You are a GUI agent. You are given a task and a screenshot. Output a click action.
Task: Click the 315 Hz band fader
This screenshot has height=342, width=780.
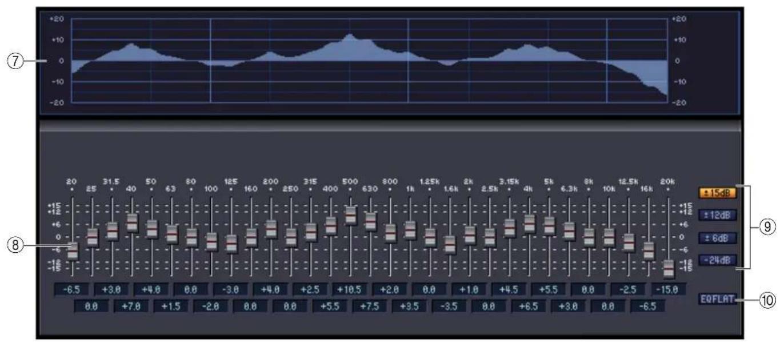(x=311, y=232)
